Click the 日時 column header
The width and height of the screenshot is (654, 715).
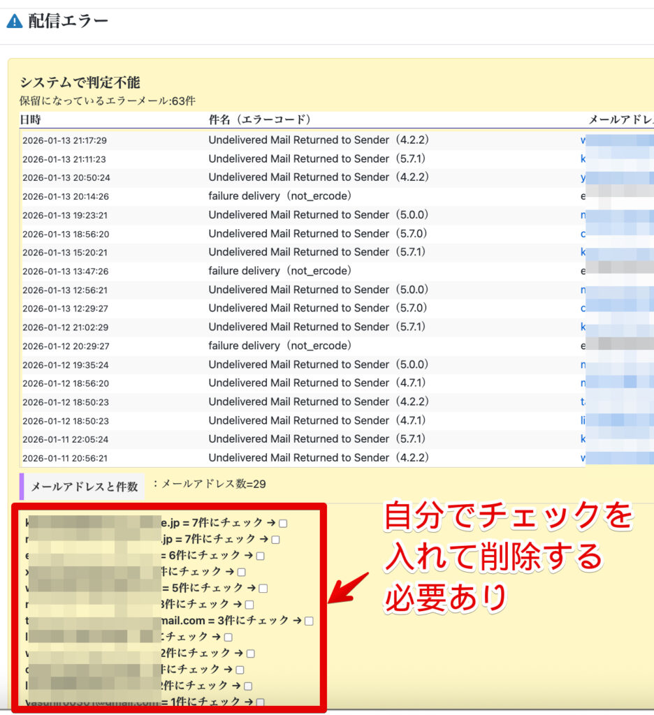[30, 120]
